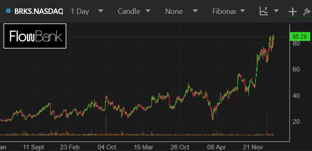Click the 20 level on price axis
This screenshot has height=151, width=312.
coord(296,122)
